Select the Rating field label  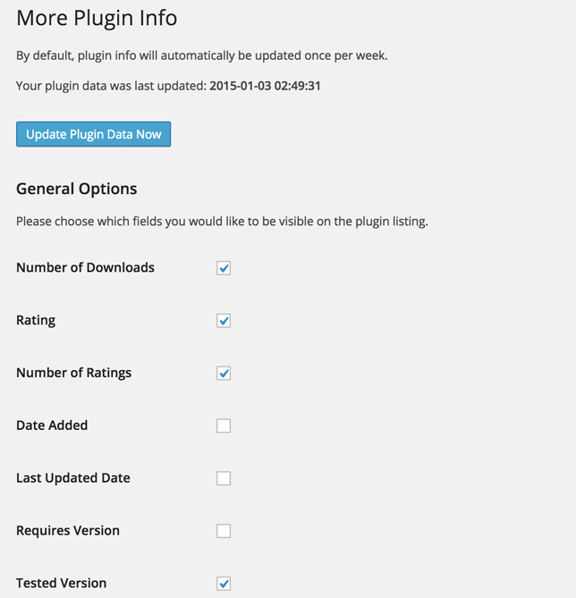[36, 320]
